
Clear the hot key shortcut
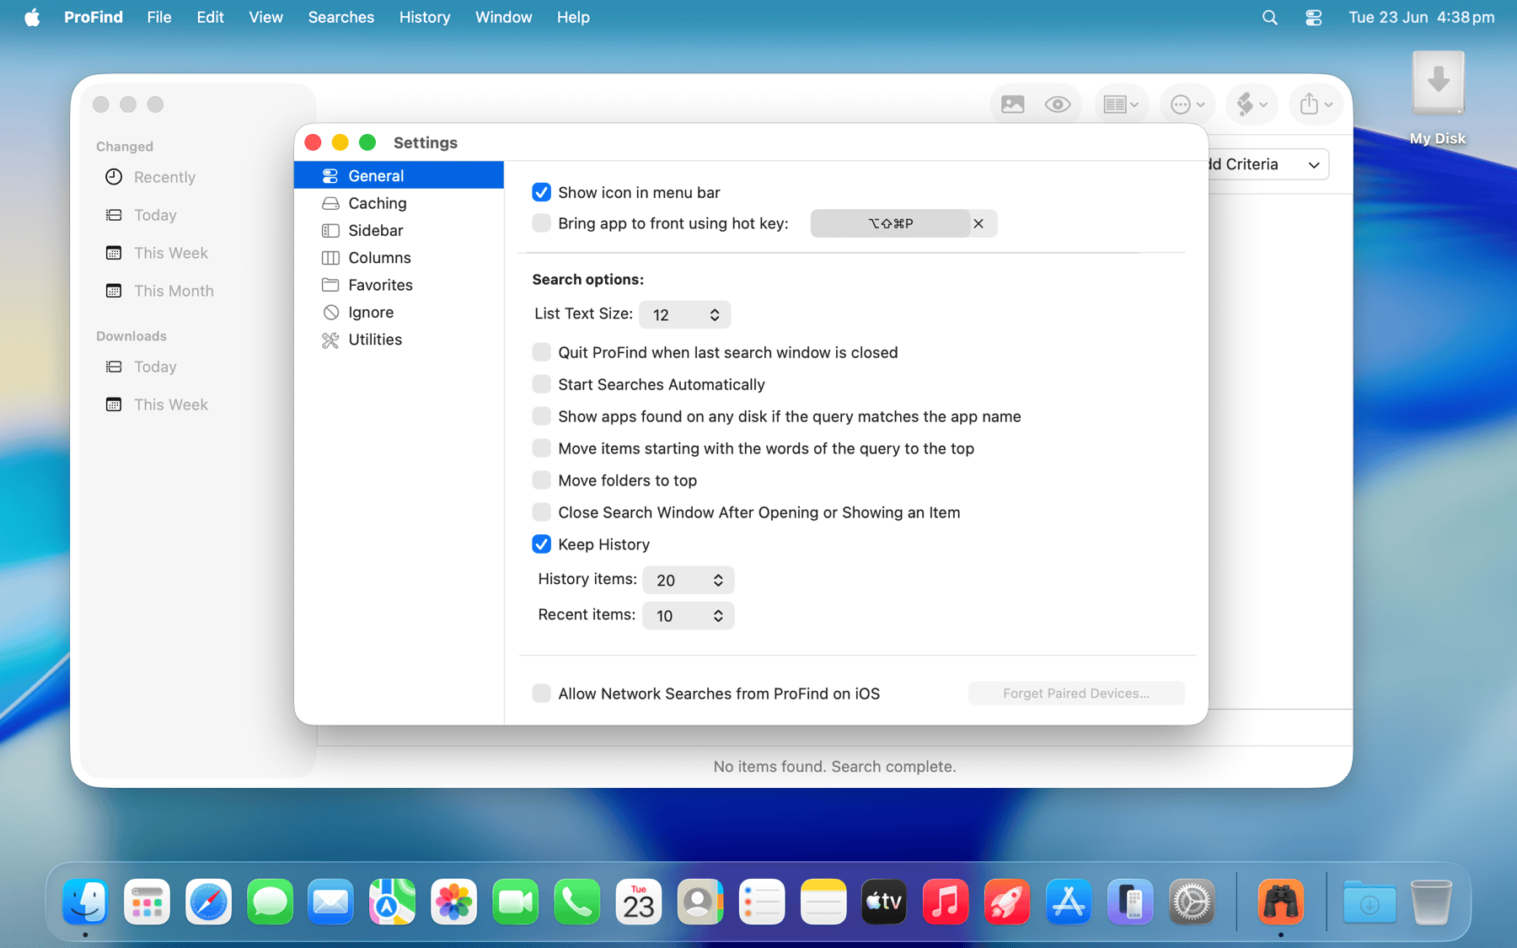[978, 223]
